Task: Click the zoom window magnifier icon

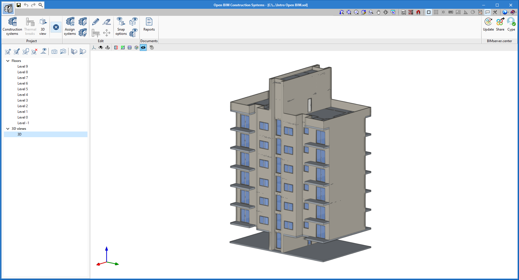Action: pyautogui.click(x=371, y=12)
